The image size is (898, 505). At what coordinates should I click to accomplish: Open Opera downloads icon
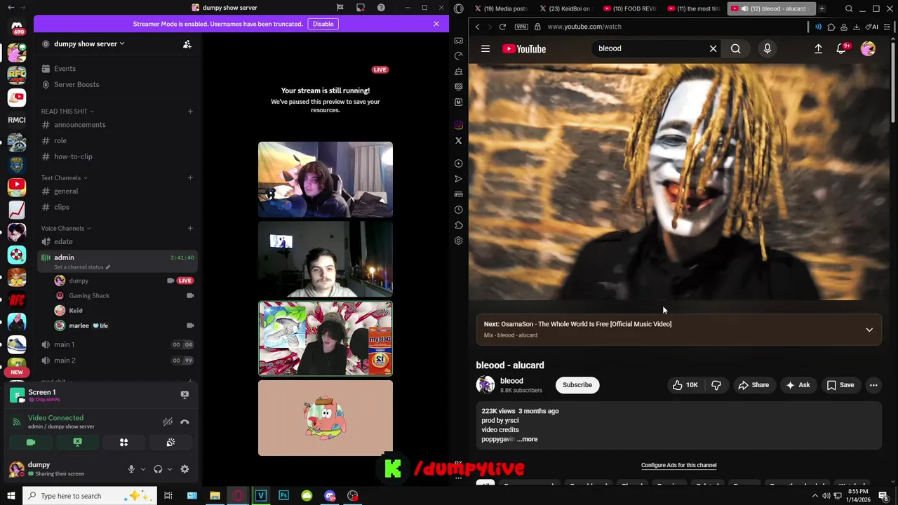click(x=857, y=27)
